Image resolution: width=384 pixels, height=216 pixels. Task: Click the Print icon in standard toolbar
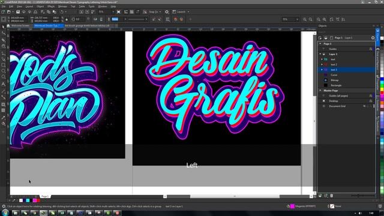point(35,12)
